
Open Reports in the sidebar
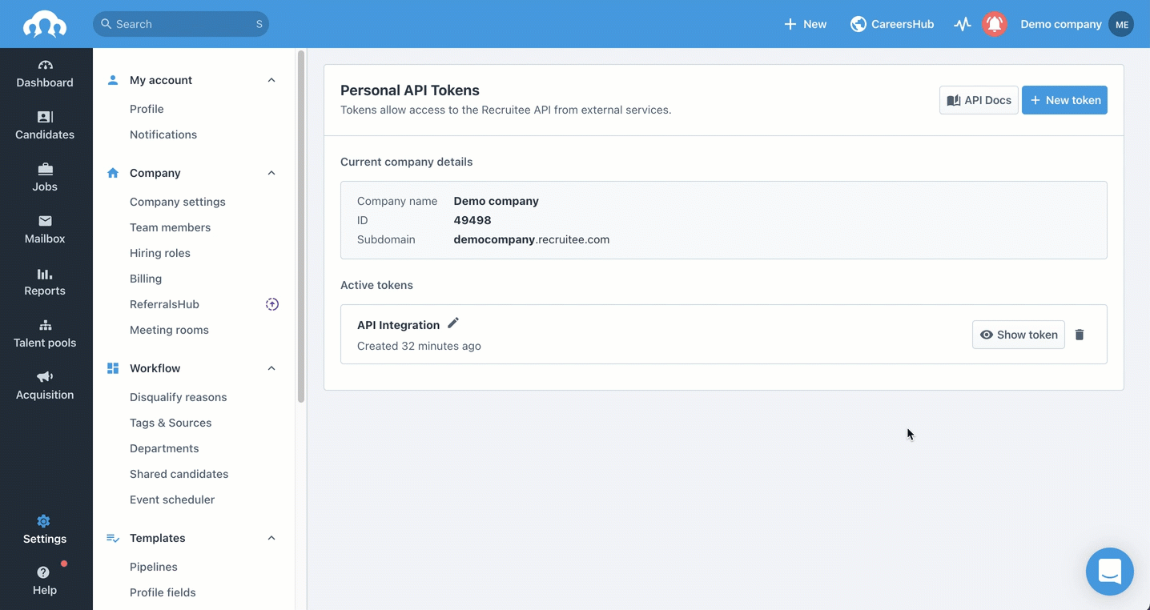click(x=45, y=282)
